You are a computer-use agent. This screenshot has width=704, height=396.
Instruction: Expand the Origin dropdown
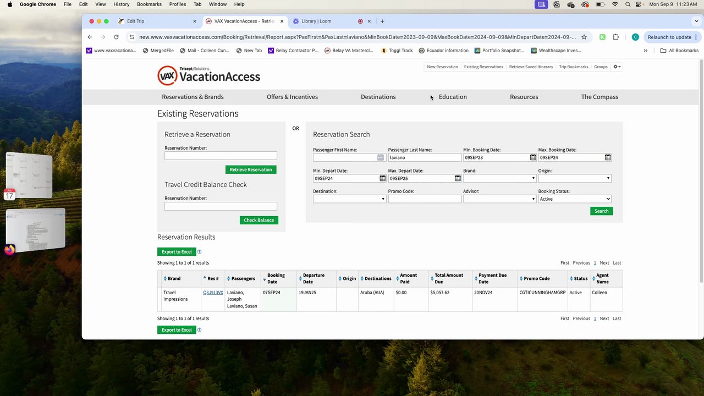[x=575, y=178]
